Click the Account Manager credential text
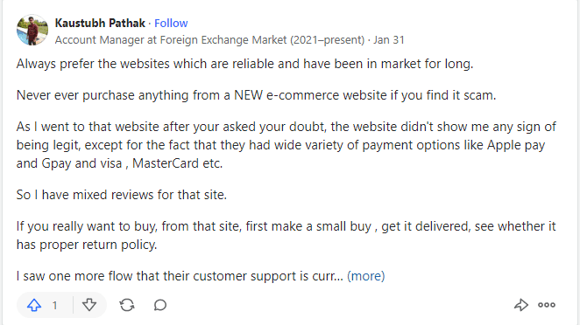This screenshot has width=580, height=325. [209, 40]
